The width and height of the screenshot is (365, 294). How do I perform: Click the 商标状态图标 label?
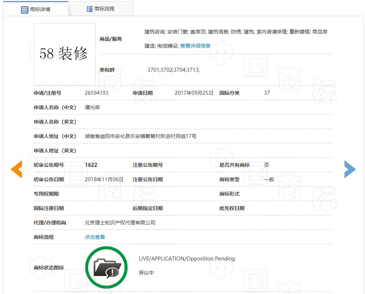(x=49, y=268)
